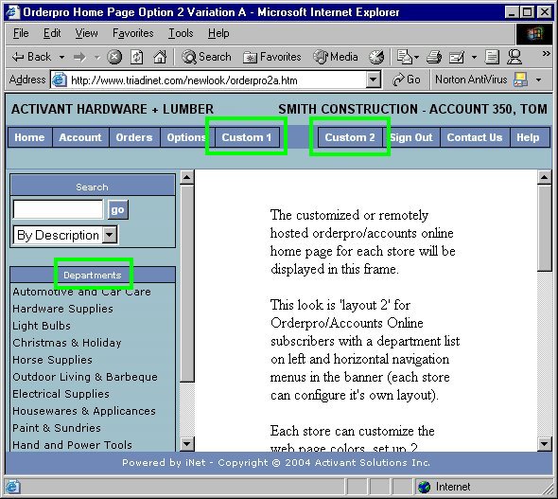Expand the Back button history arrow

(61, 57)
